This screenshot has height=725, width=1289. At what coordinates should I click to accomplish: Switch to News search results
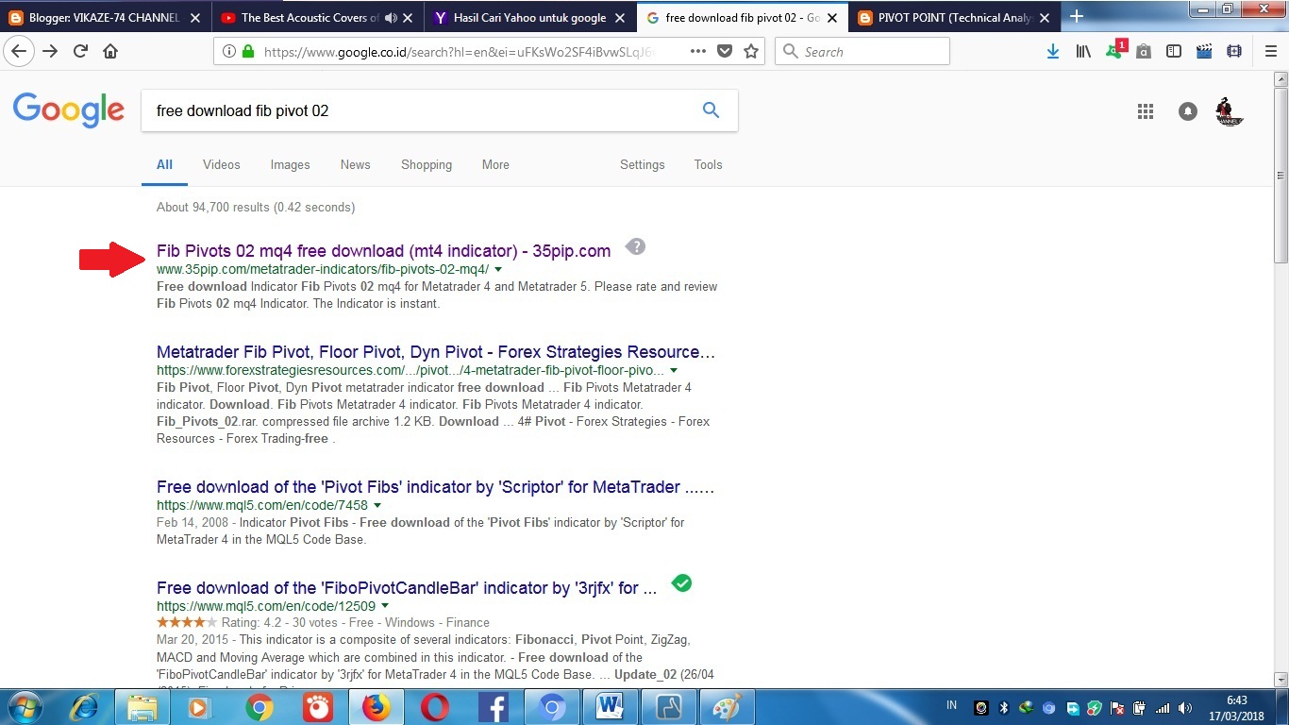point(356,164)
